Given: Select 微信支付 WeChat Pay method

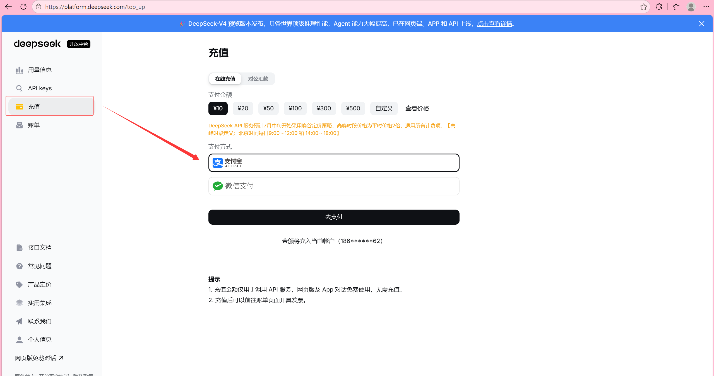Looking at the screenshot, I should pyautogui.click(x=334, y=186).
